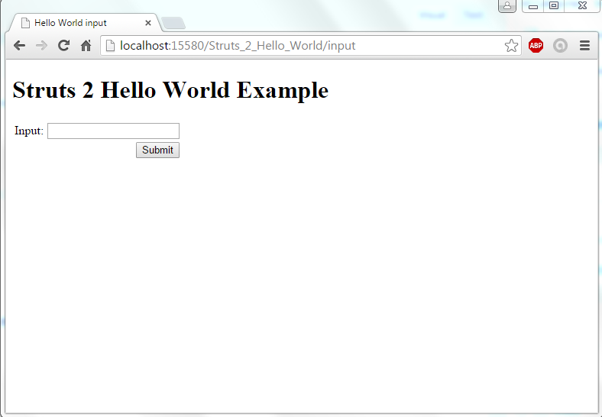Submit the form with the Submit button
This screenshot has width=602, height=417.
(x=157, y=150)
